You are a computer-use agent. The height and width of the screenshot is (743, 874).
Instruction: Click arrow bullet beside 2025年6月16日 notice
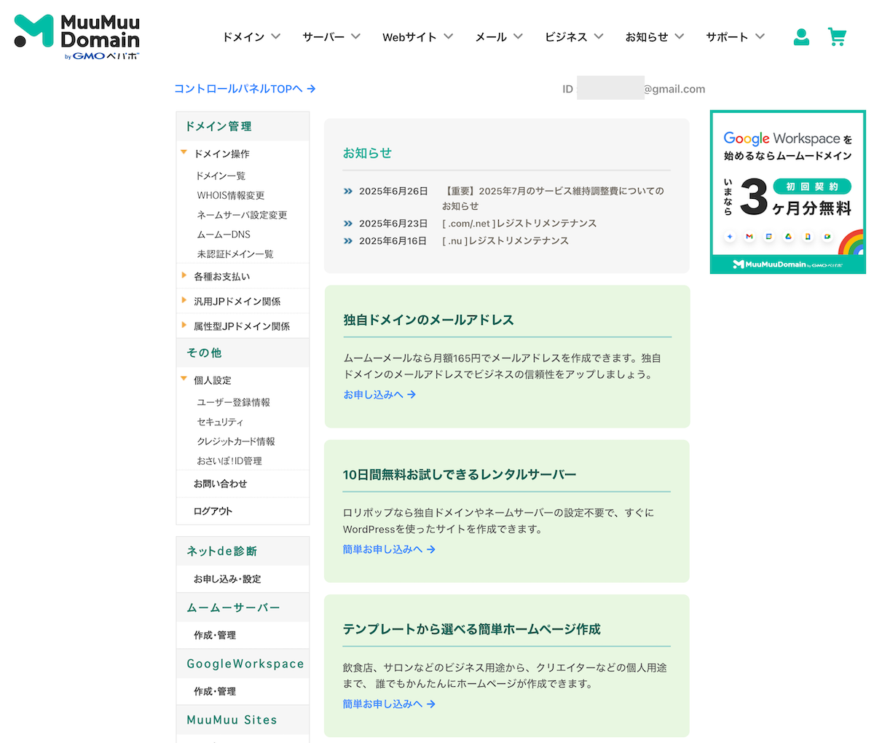pos(348,241)
